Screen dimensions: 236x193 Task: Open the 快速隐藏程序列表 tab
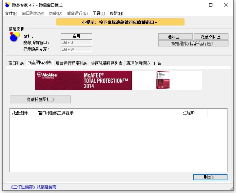(107, 63)
